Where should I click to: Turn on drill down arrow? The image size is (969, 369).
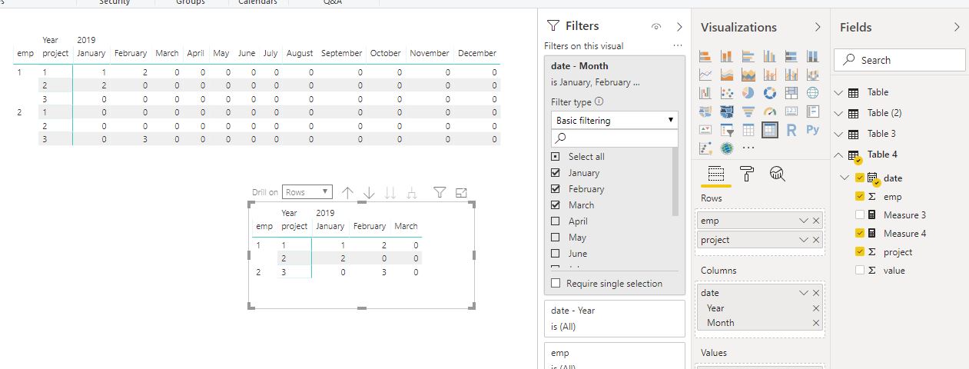click(x=369, y=192)
